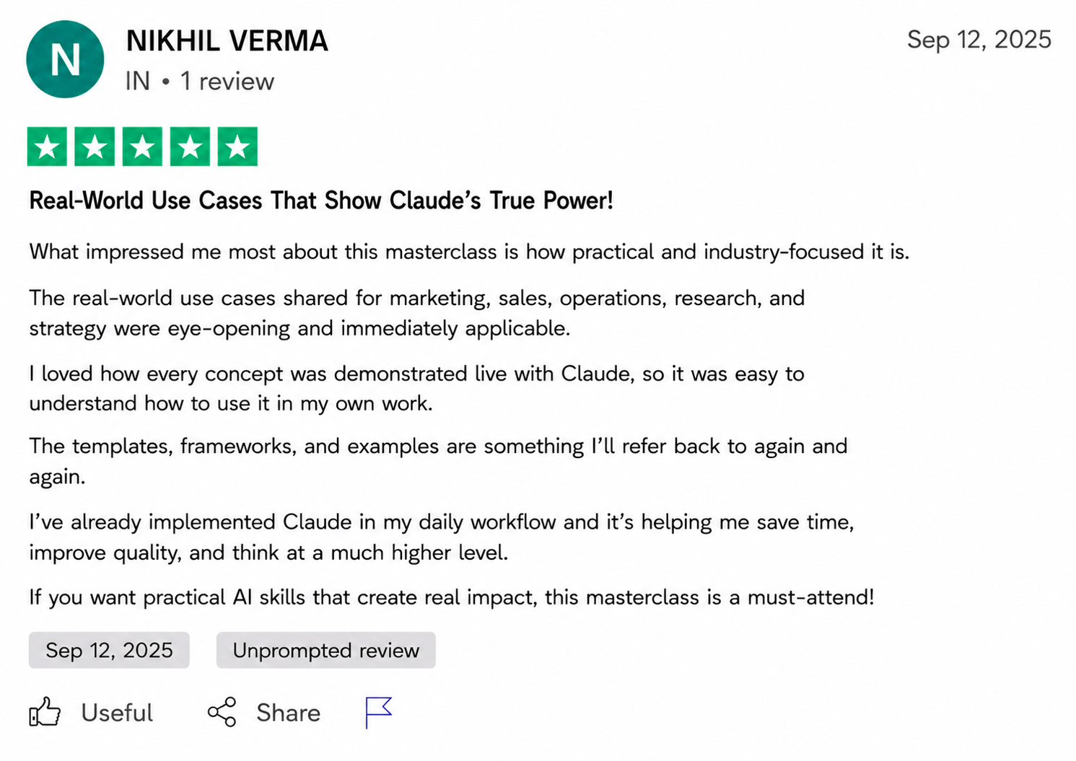Click the Useful label text
Image resolution: width=1076 pixels, height=761 pixels.
(x=117, y=713)
